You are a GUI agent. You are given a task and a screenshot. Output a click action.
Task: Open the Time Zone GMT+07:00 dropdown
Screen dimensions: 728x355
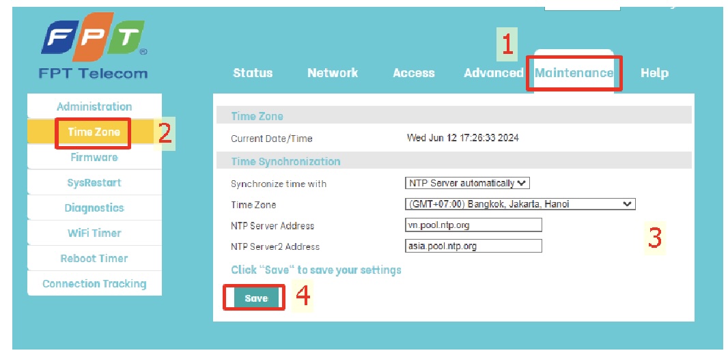[x=520, y=204]
